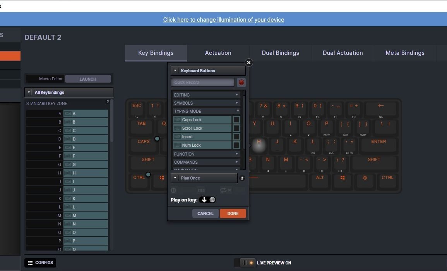Click the circle marker near CTRL key
Screen dimensions: 447x271
(x=148, y=174)
